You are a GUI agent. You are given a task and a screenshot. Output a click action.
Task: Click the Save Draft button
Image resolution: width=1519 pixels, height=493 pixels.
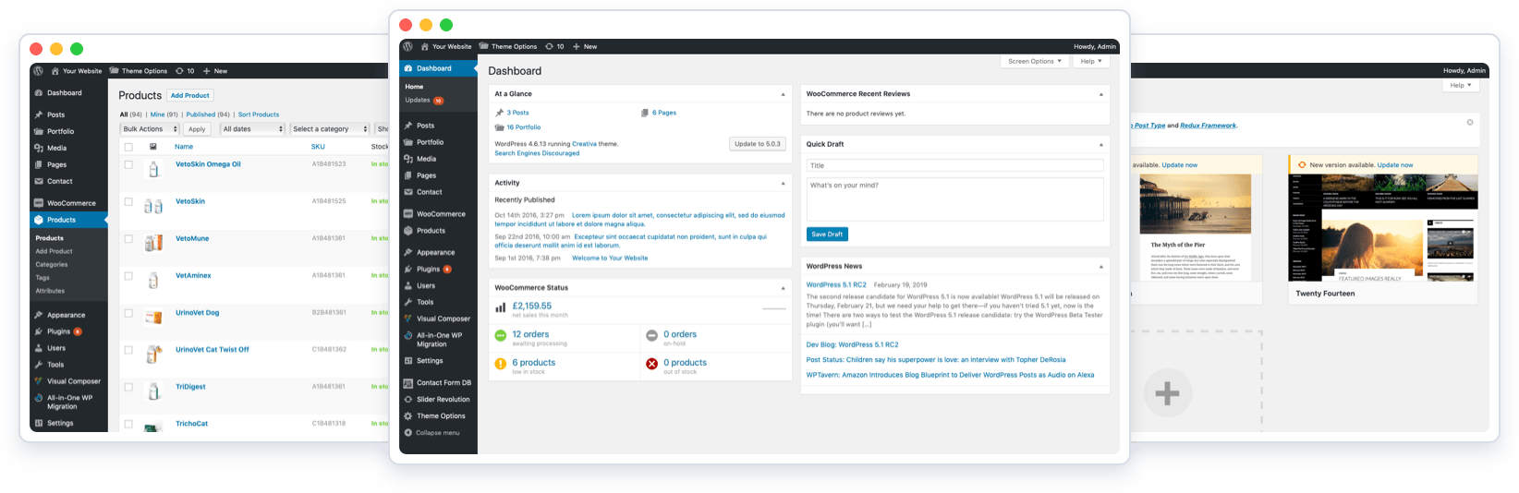[x=827, y=234]
